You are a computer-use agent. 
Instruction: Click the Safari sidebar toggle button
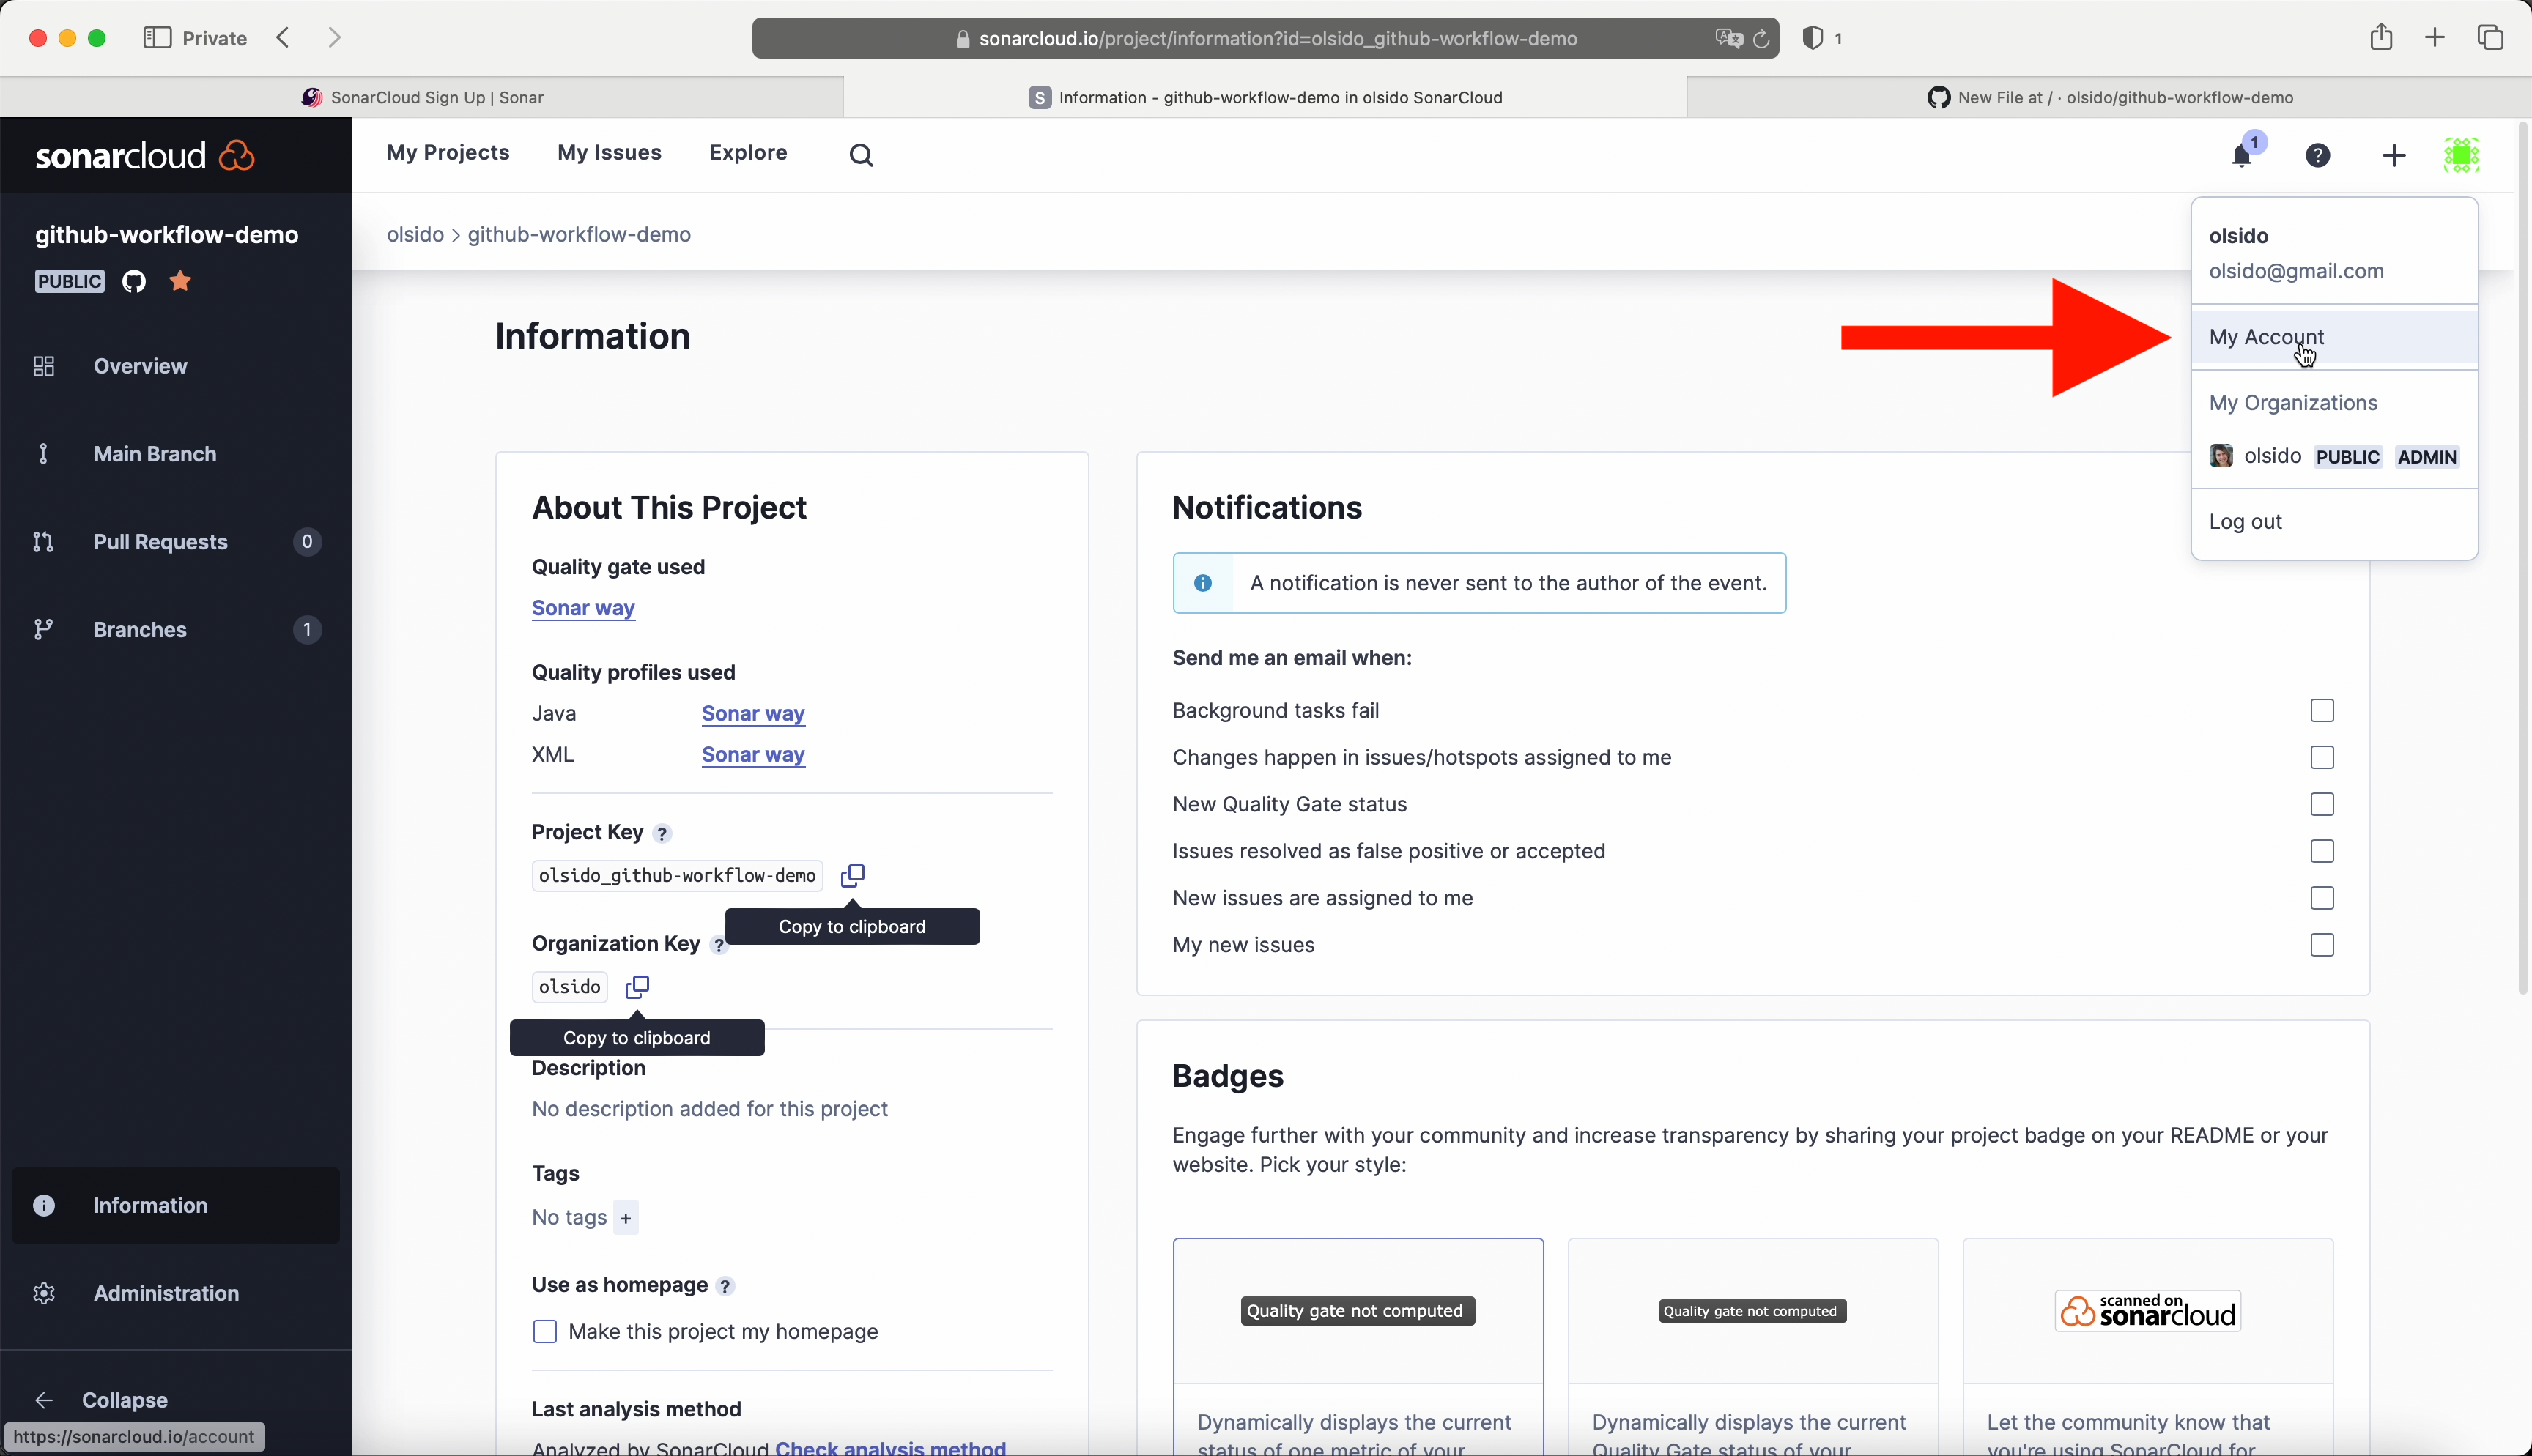[x=157, y=38]
